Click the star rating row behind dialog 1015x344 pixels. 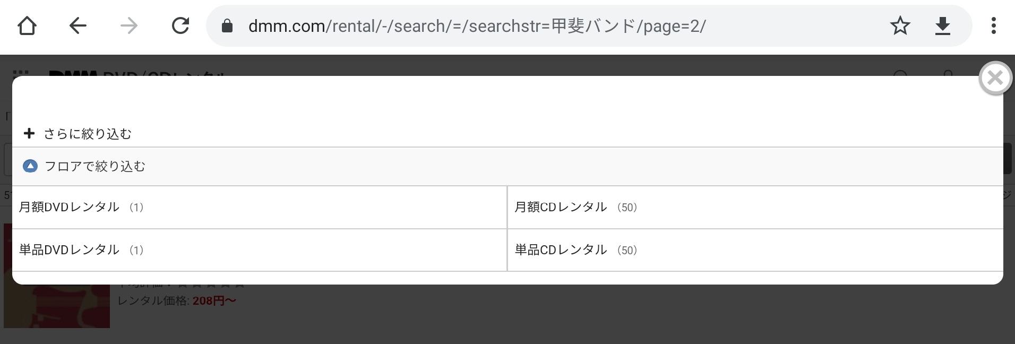(212, 287)
